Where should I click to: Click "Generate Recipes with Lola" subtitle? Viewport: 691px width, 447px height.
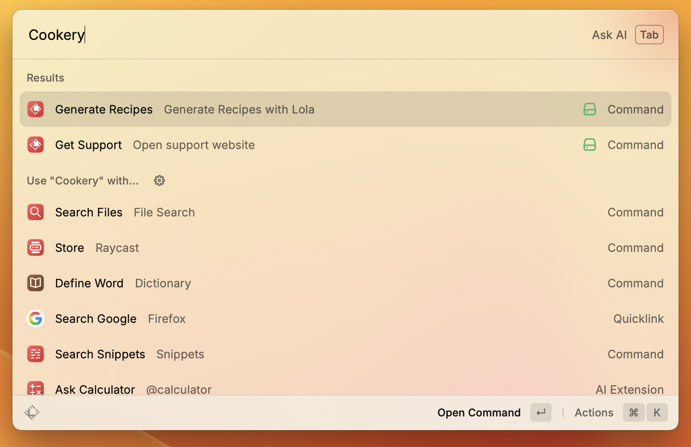coord(239,110)
